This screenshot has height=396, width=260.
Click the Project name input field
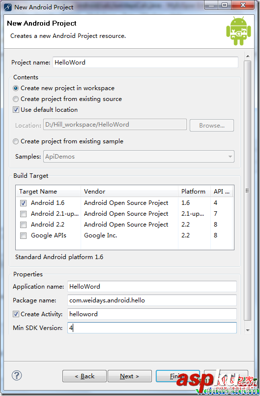(x=145, y=63)
